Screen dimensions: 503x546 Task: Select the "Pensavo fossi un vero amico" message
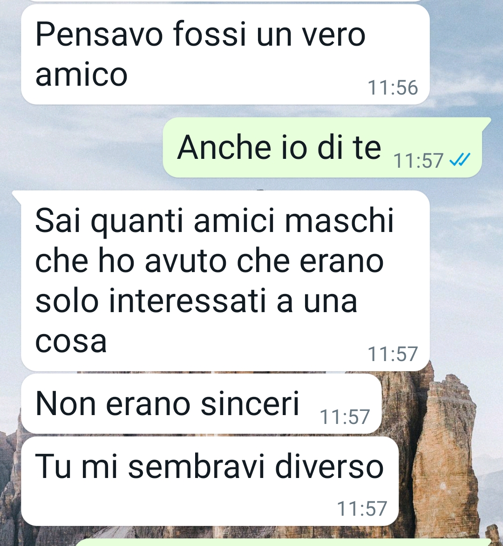tap(225, 55)
